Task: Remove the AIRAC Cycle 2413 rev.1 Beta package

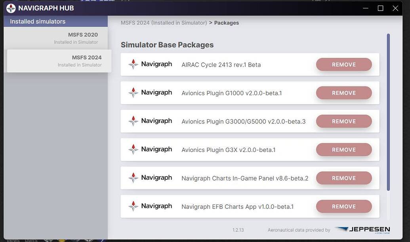Action: point(343,64)
